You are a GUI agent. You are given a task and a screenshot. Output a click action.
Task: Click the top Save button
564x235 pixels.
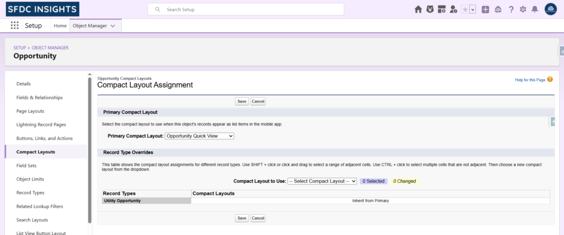pyautogui.click(x=241, y=101)
